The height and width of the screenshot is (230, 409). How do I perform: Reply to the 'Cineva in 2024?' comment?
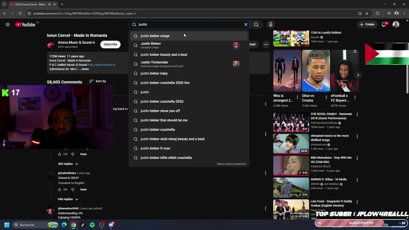pos(83,189)
